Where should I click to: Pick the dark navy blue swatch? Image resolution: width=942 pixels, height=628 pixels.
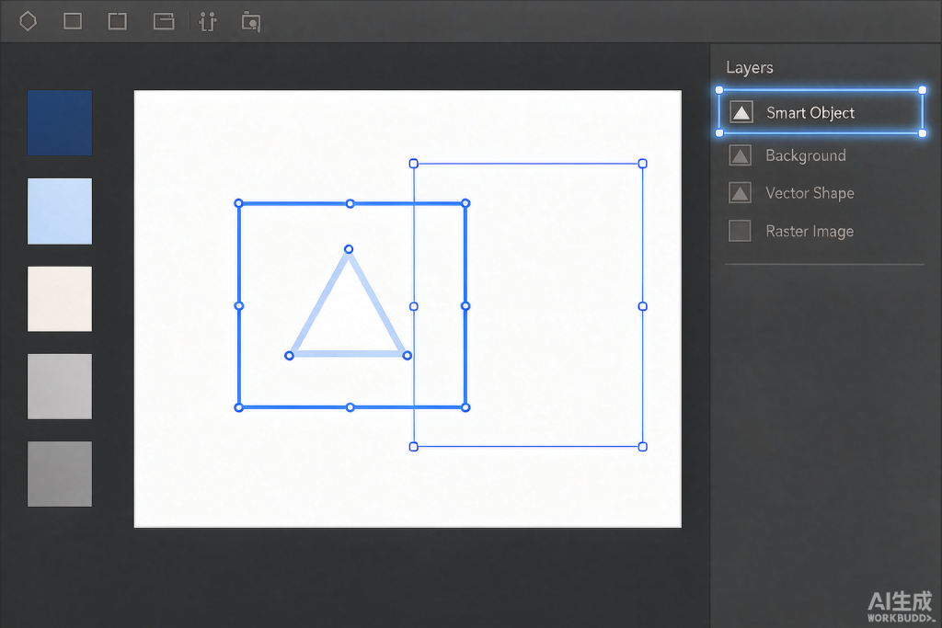coord(60,123)
